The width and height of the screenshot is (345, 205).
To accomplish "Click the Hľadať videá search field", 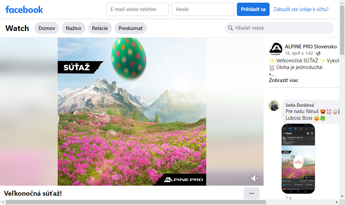I will [x=279, y=28].
